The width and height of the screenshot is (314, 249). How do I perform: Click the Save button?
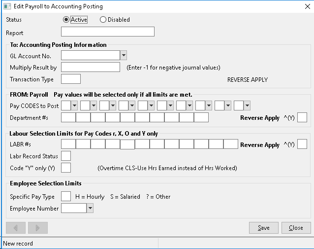[263, 228]
